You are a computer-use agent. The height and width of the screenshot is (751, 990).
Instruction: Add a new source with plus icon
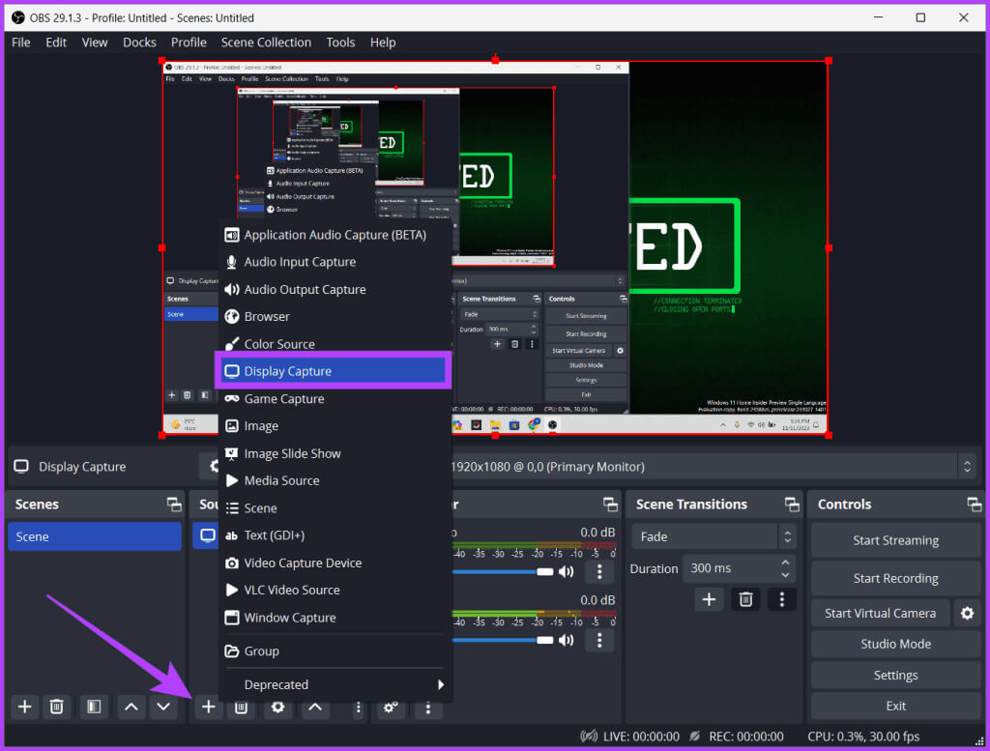point(209,708)
